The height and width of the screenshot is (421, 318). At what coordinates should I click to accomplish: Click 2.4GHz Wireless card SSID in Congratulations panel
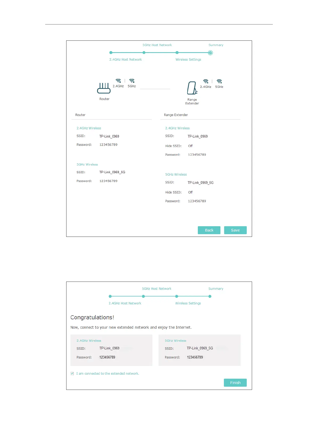pyautogui.click(x=109, y=348)
